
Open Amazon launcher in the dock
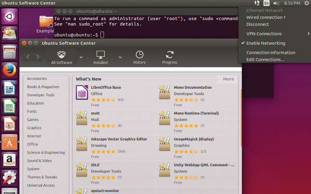[x=9, y=160]
